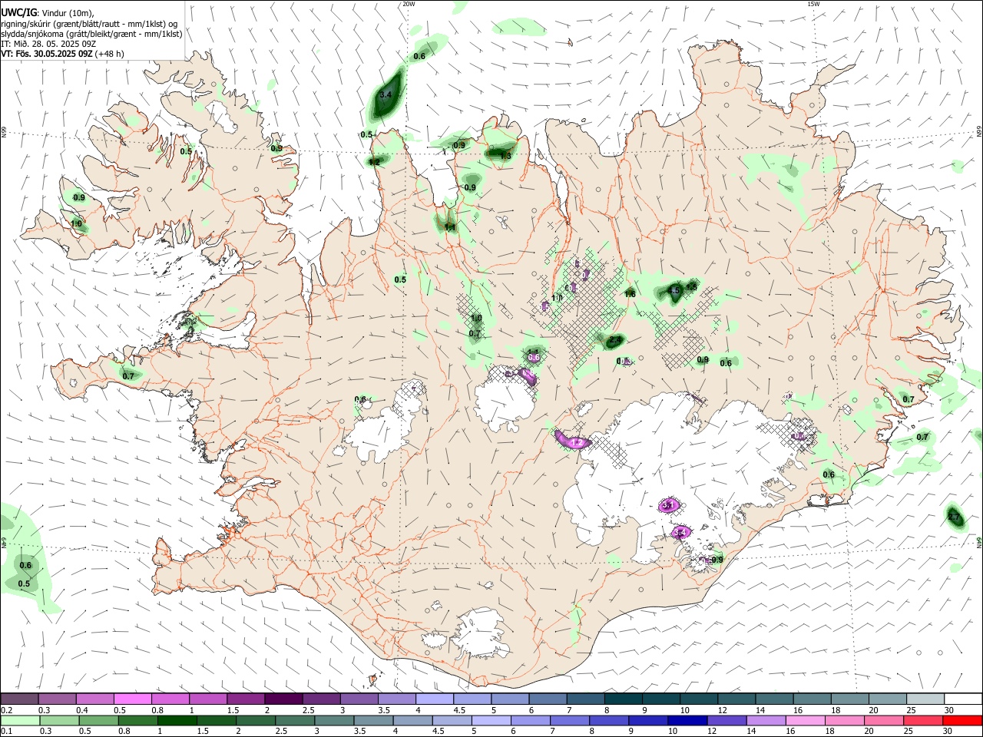This screenshot has width=983, height=737.
Task: Click the light lavender upper swatch between 4 and 4.5
Action: 434,699
